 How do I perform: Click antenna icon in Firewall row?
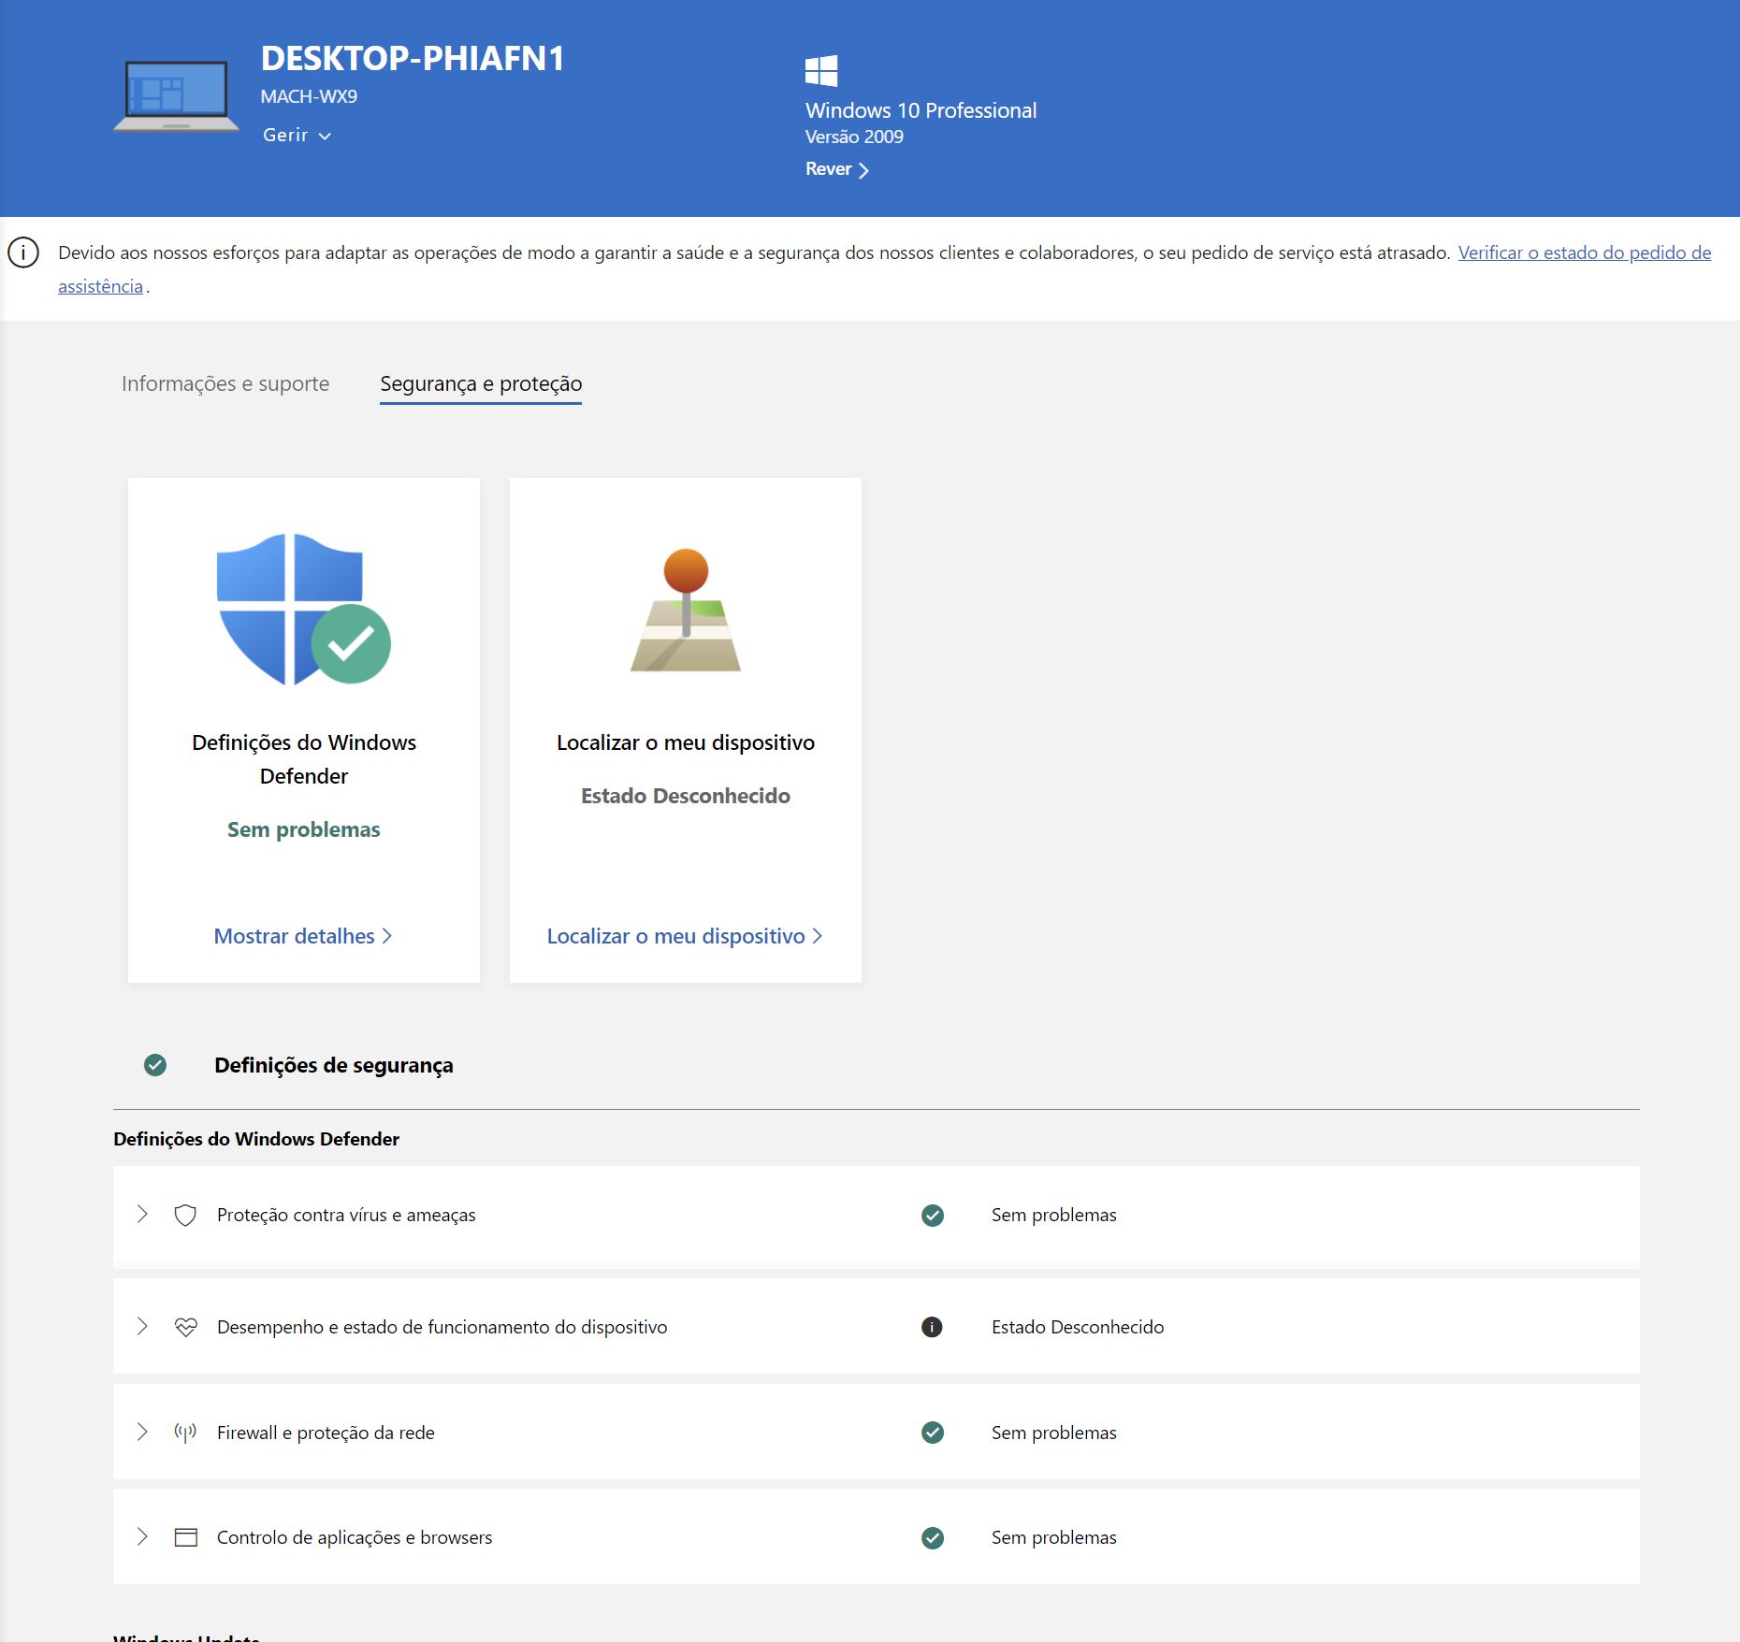point(185,1433)
